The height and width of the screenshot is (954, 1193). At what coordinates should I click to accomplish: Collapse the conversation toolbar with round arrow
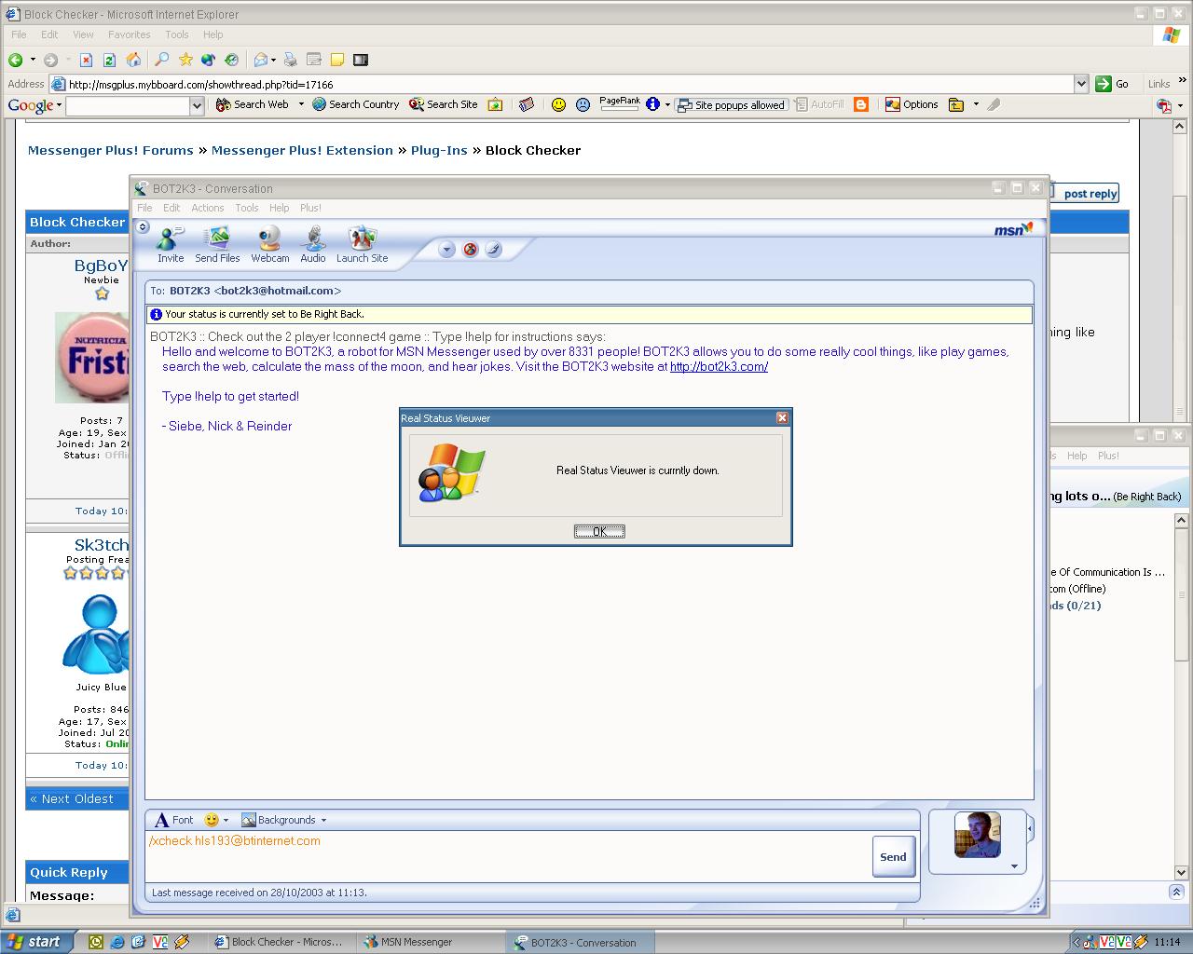(x=143, y=226)
